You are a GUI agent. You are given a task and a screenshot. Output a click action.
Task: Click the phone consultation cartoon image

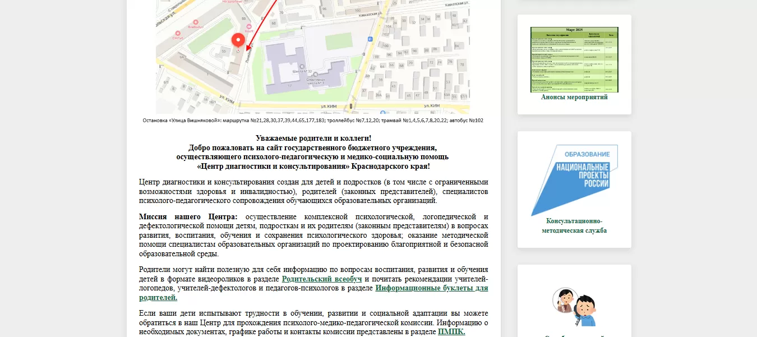tap(574, 306)
